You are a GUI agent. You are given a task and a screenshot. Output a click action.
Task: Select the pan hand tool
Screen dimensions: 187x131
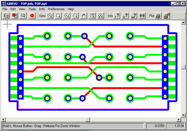[84, 16]
